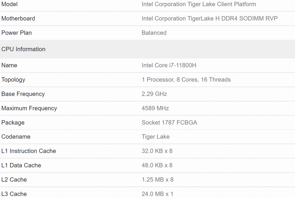Select the 'Motherboard' label

click(x=18, y=18)
